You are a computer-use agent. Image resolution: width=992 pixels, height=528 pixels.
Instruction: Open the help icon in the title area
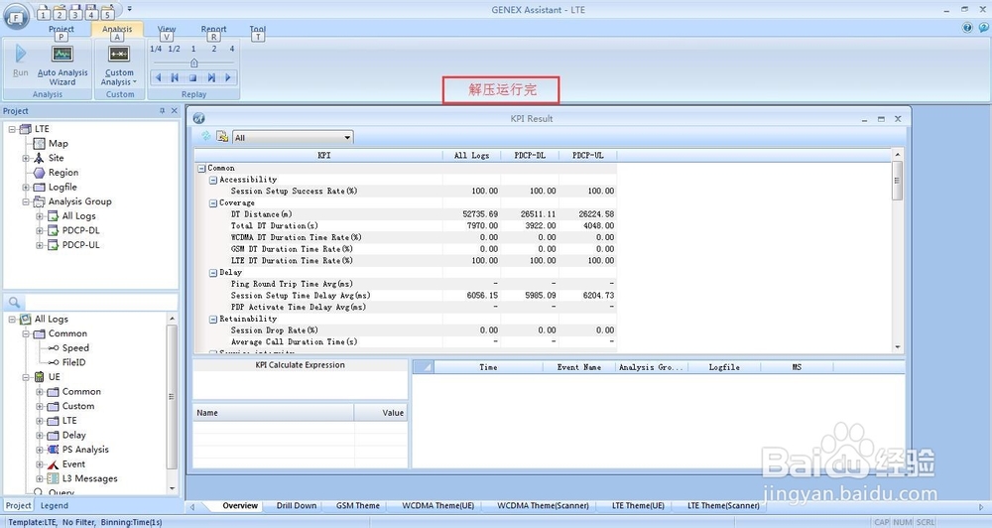coord(967,27)
